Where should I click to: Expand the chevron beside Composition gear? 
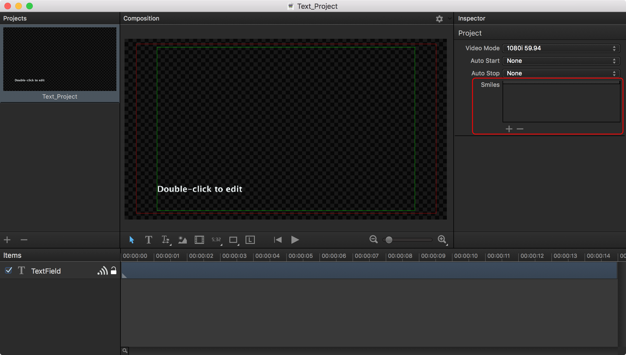[x=450, y=19]
